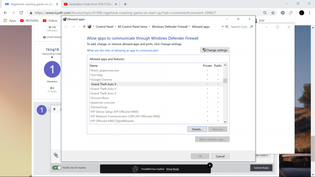Open a new Chrome tab
315x177 pixels.
(125, 4)
